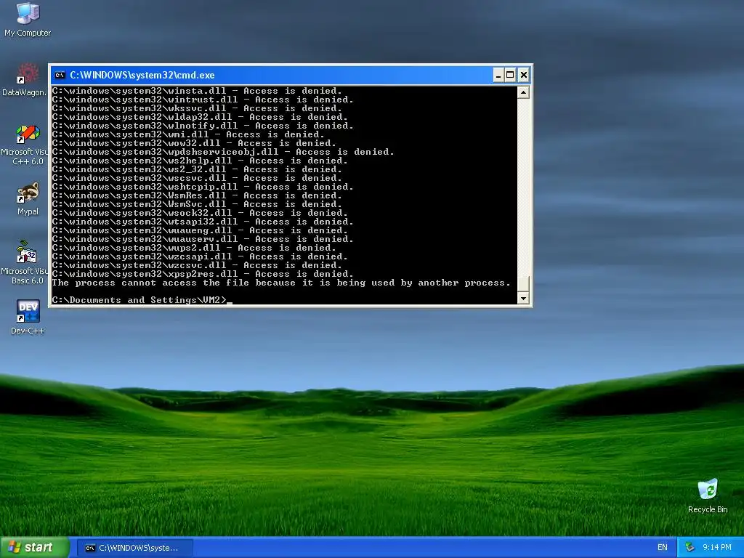Click the console scrollbar thumb
Screen dimensions: 744x558
[x=523, y=284]
